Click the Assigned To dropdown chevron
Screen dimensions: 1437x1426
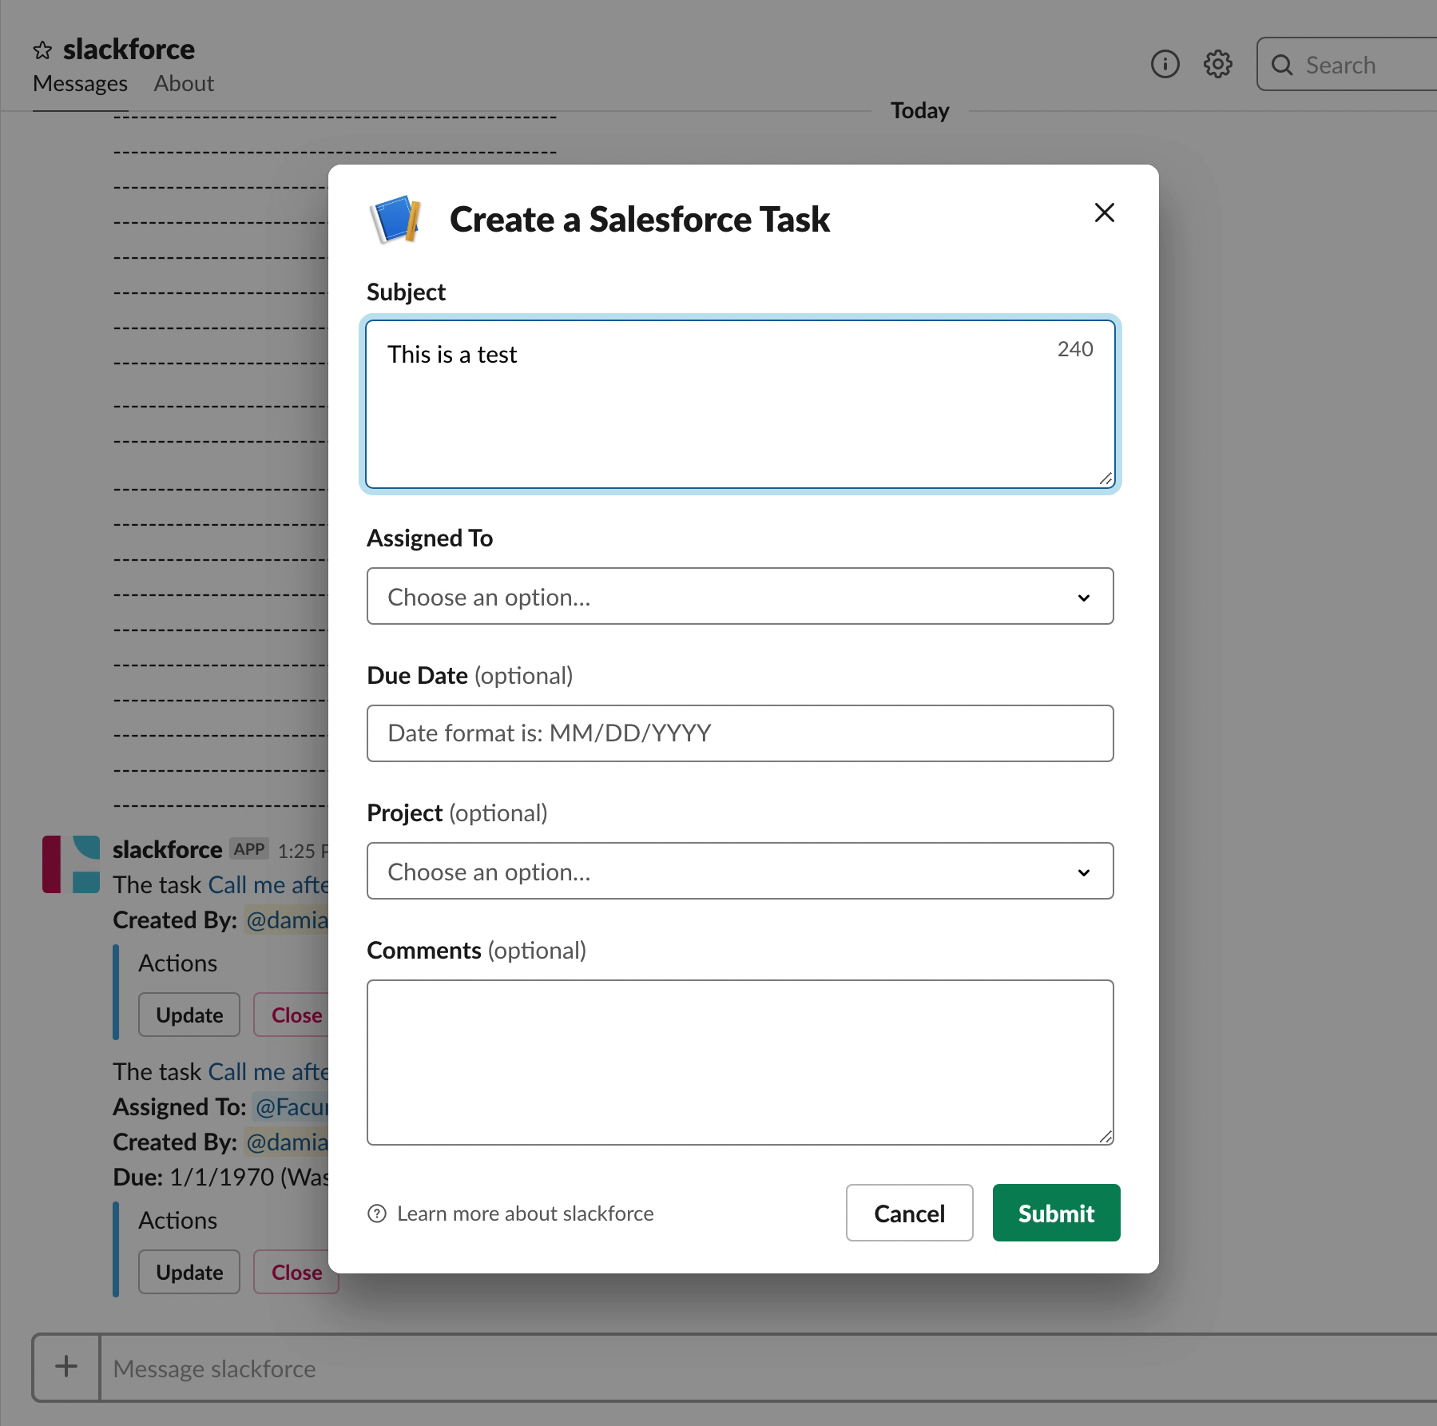tap(1083, 598)
